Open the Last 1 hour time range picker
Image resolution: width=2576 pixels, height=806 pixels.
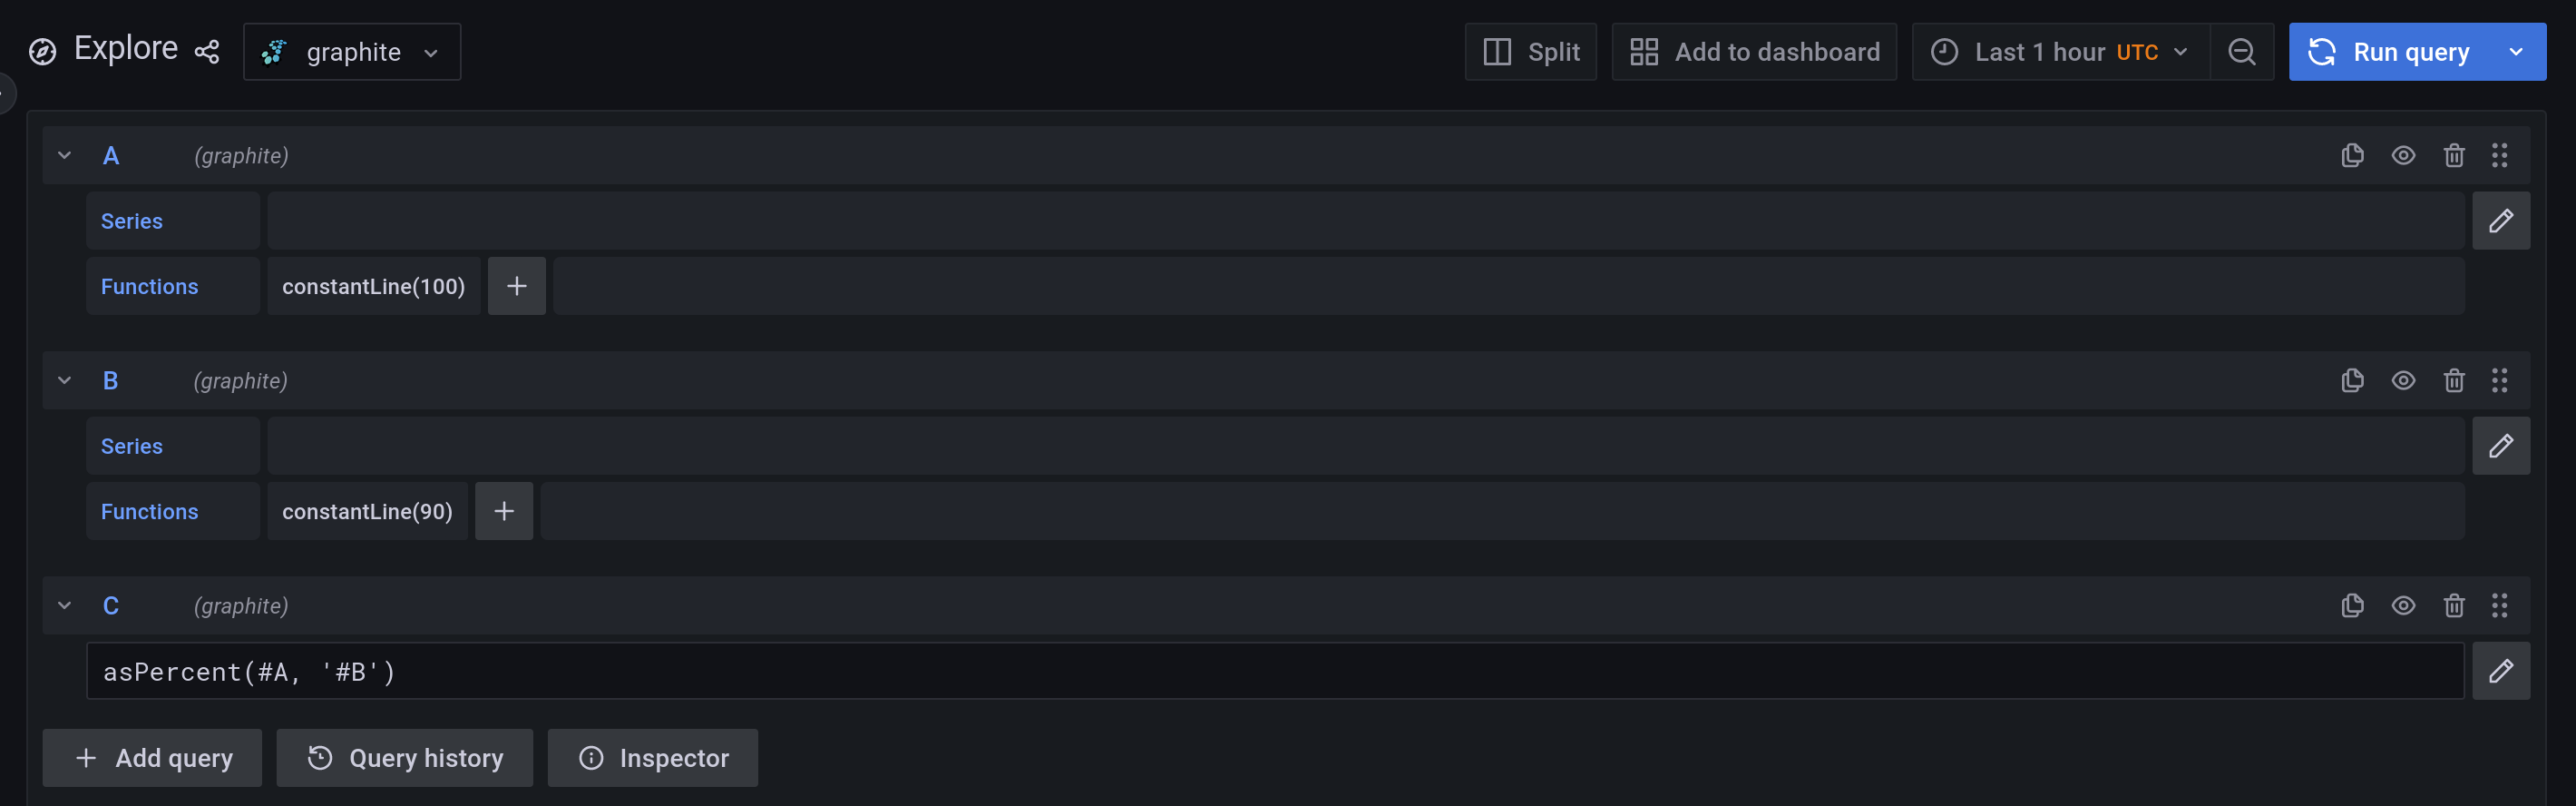(2060, 51)
